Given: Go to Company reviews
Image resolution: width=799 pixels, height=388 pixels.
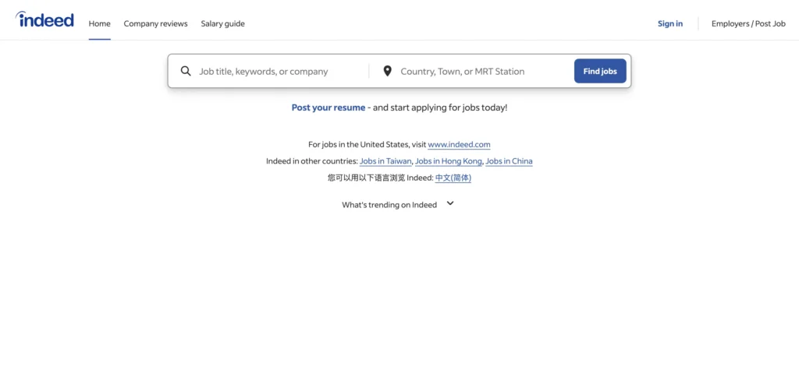Looking at the screenshot, I should [x=155, y=23].
